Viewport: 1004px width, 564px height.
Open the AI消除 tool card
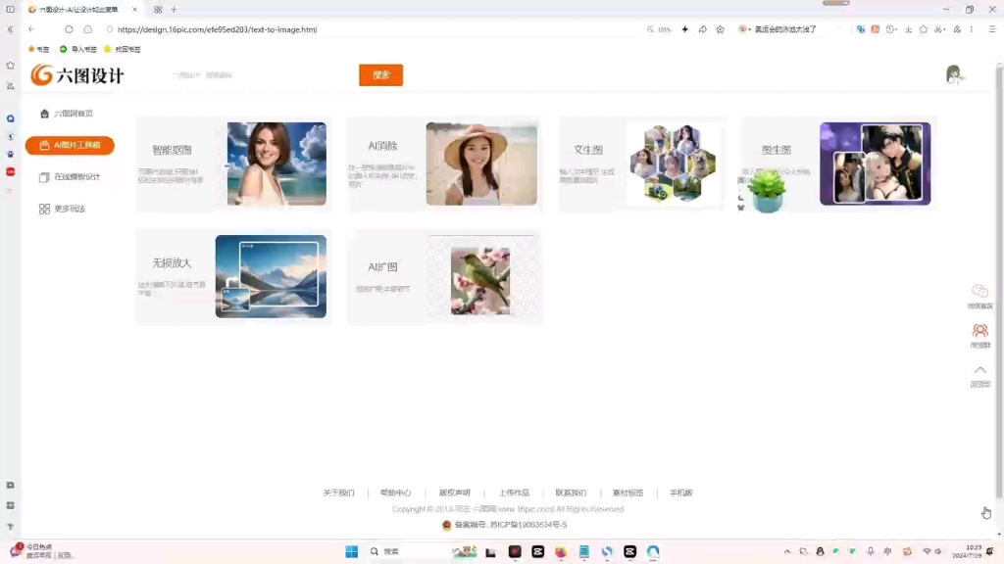(444, 164)
